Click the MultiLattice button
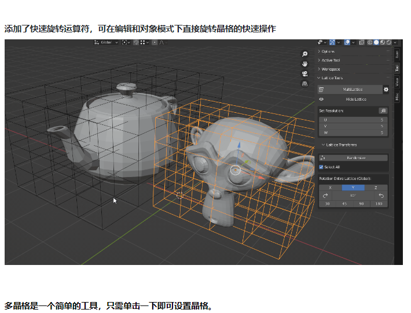The image size is (411, 313). (350, 90)
